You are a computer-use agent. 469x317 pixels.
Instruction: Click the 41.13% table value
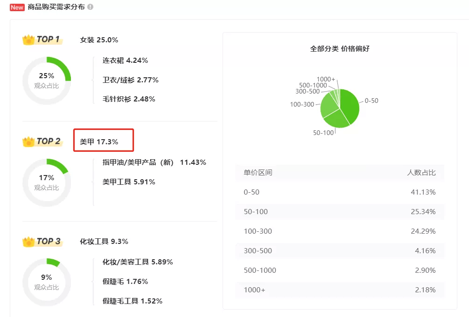point(423,192)
